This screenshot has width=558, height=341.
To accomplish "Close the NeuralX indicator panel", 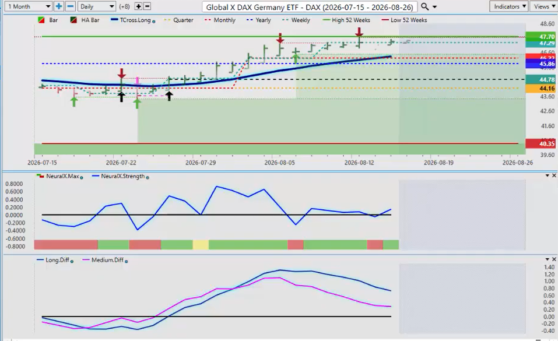I will (554, 175).
